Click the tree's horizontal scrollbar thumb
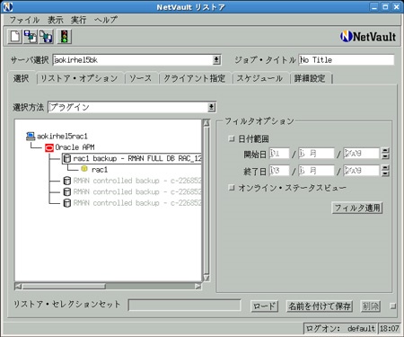The image size is (404, 337). (64, 287)
